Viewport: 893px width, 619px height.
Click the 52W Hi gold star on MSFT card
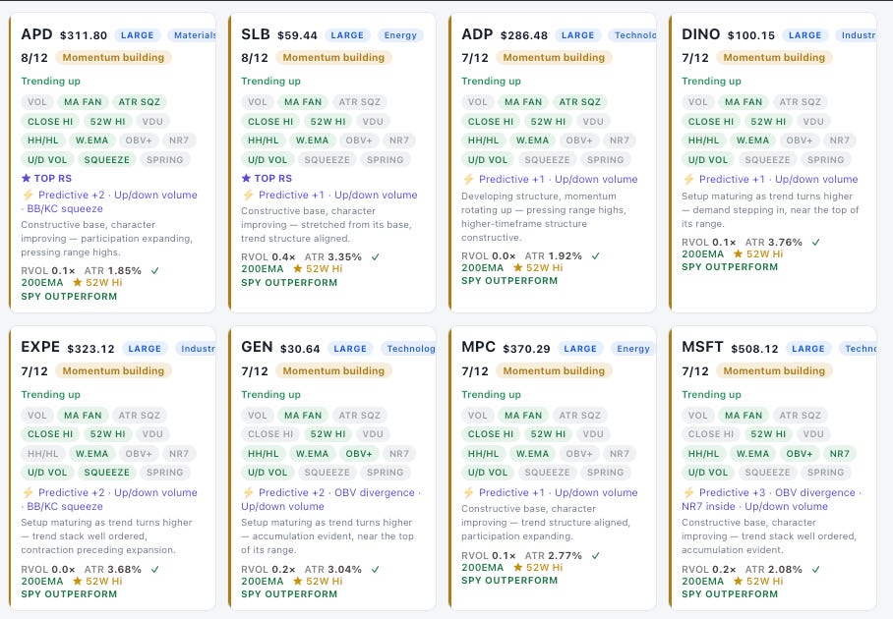[738, 581]
